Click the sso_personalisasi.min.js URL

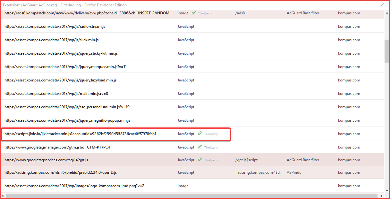(66, 107)
